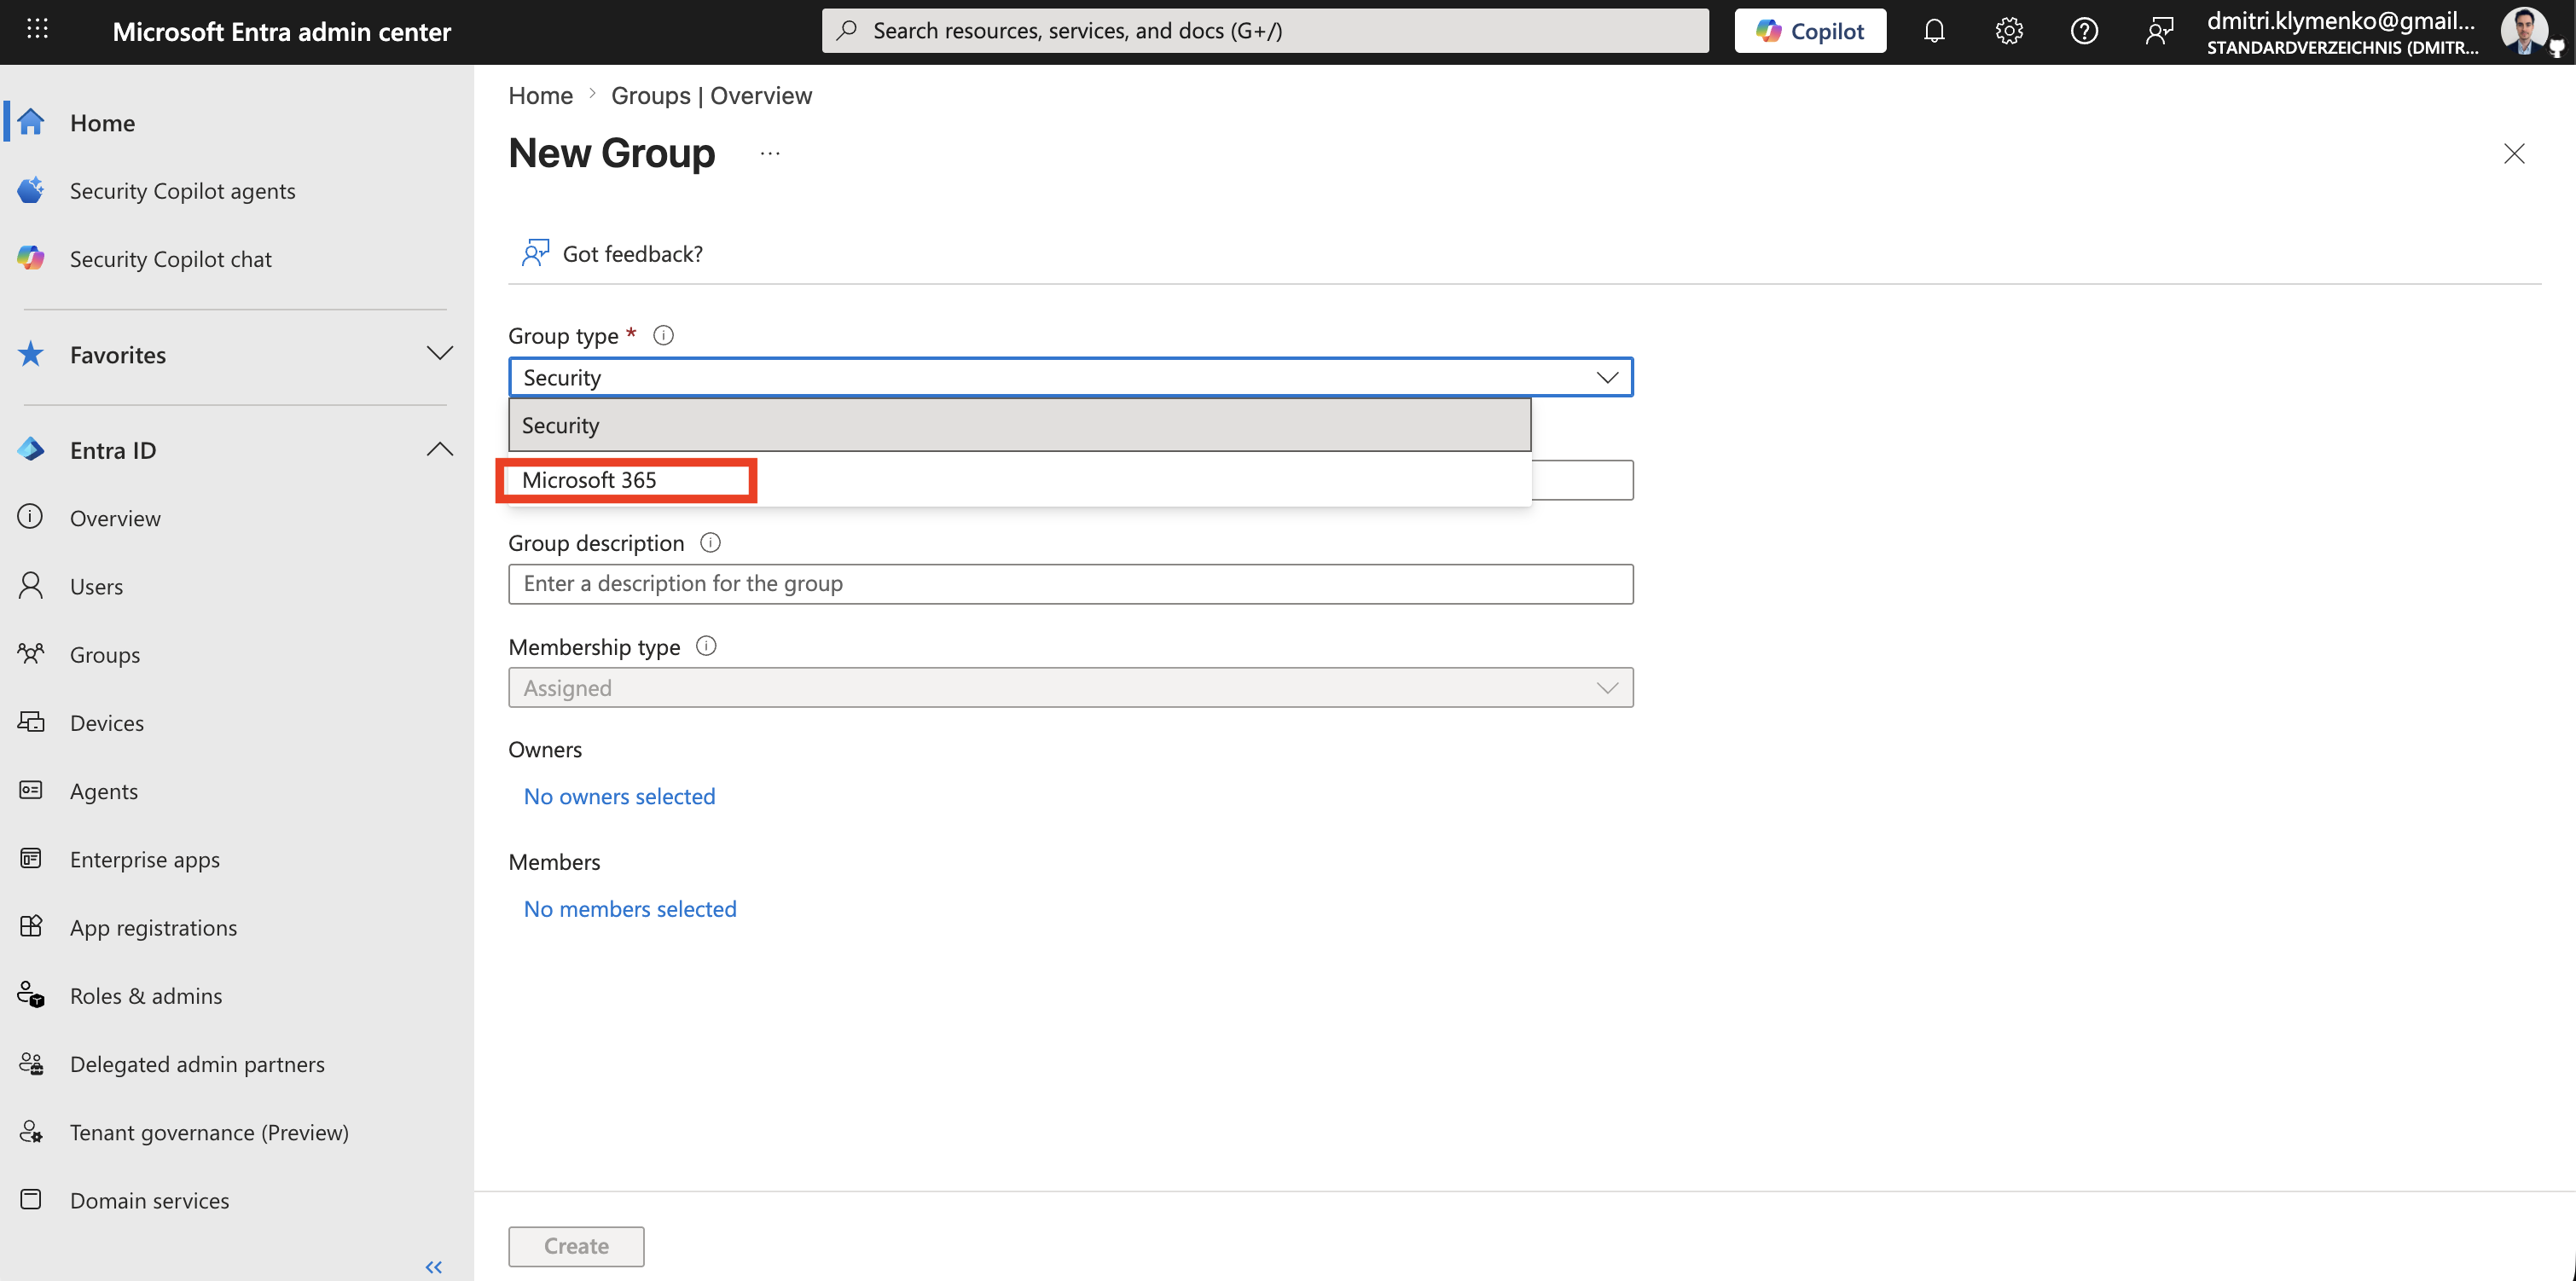Screen dimensions: 2576x1281
Task: Click the Favorites star icon
Action: click(x=31, y=354)
